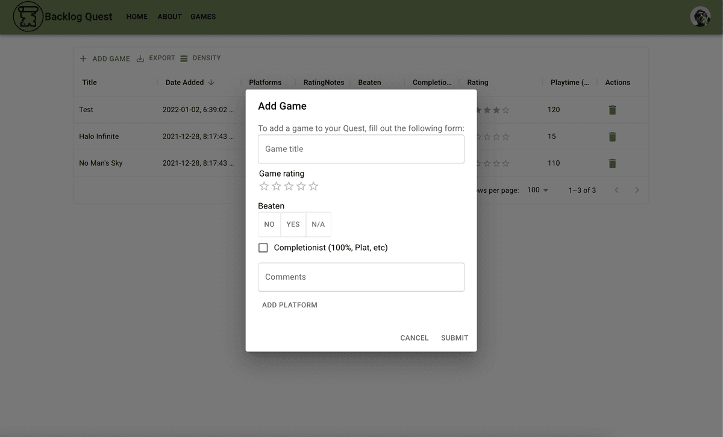This screenshot has height=437, width=723.
Task: Delete Halo Infinite using its trash icon
Action: click(x=612, y=136)
